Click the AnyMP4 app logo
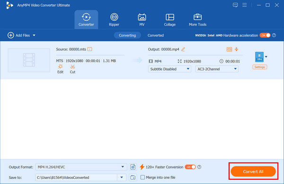 pyautogui.click(x=9, y=5)
